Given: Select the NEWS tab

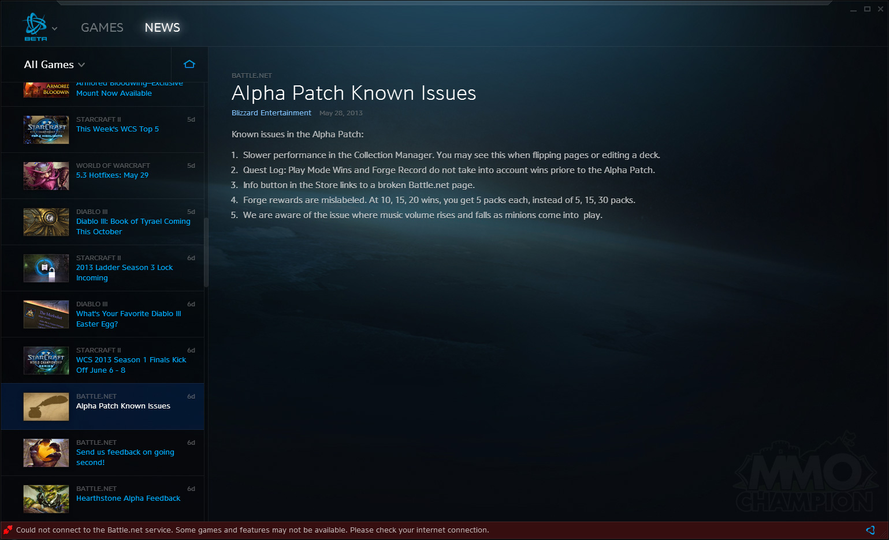Looking at the screenshot, I should pos(162,28).
